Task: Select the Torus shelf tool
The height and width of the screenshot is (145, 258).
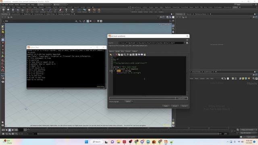Action: coord(18,10)
